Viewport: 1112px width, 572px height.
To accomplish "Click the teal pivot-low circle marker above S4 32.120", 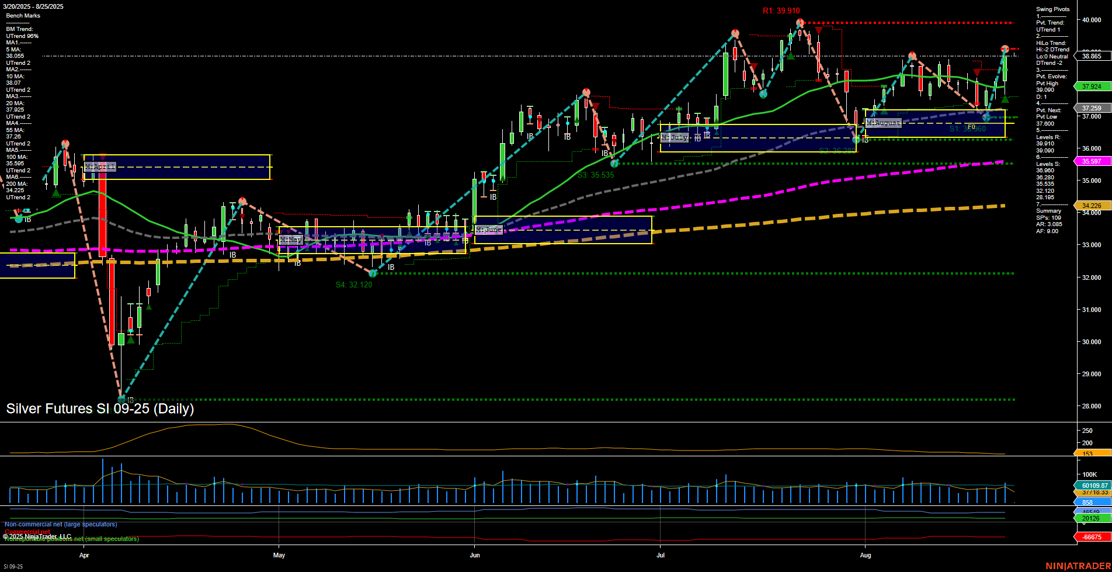I will point(372,273).
